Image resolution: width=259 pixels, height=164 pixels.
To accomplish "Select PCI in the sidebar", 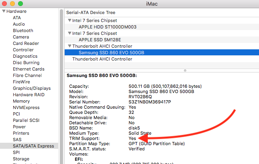I will [16, 114].
